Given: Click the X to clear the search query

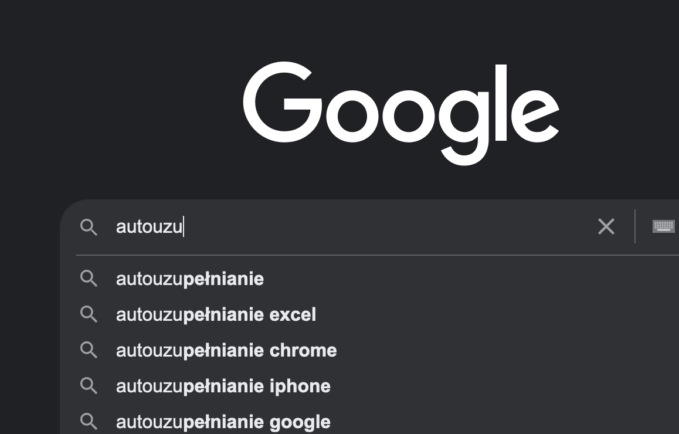Looking at the screenshot, I should (x=606, y=226).
